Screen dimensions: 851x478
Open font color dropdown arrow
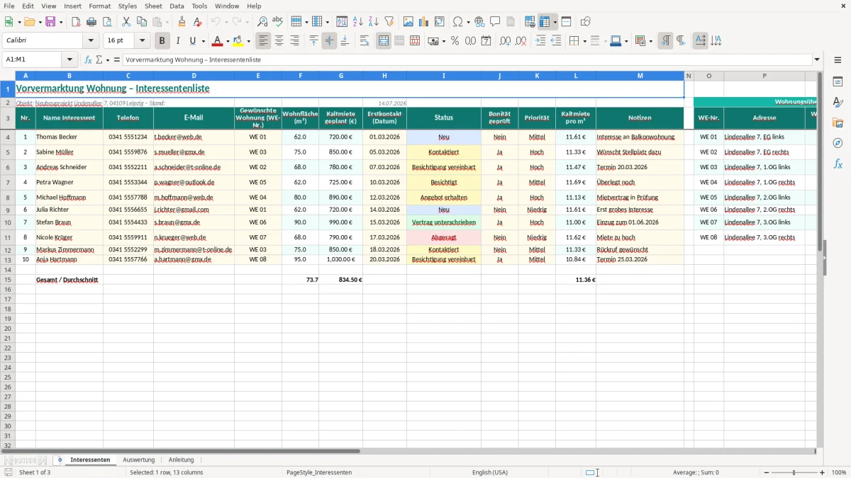click(x=228, y=41)
